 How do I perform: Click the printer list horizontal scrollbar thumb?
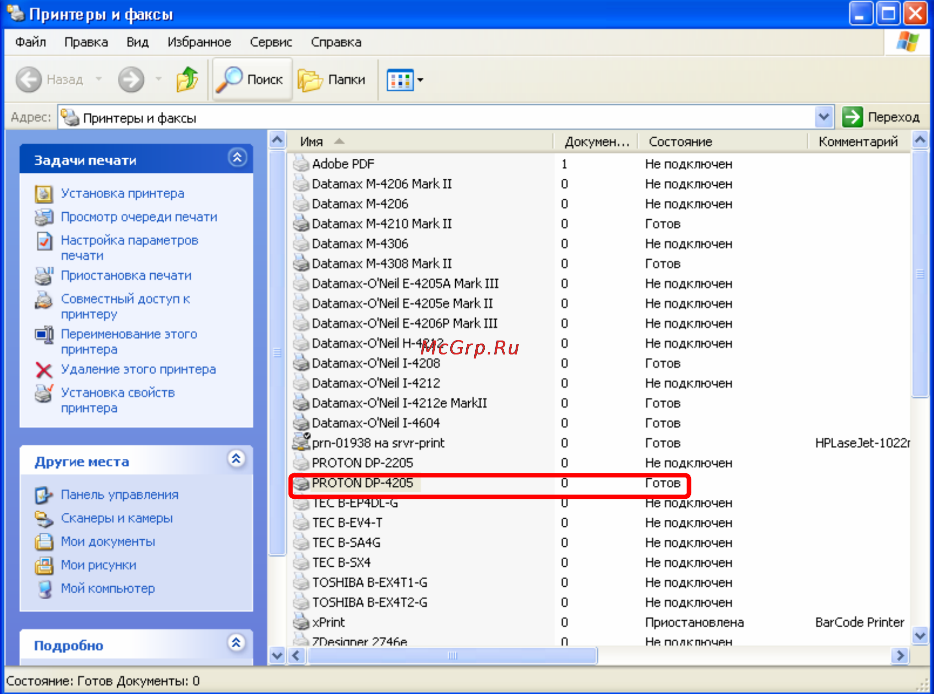[x=452, y=656]
